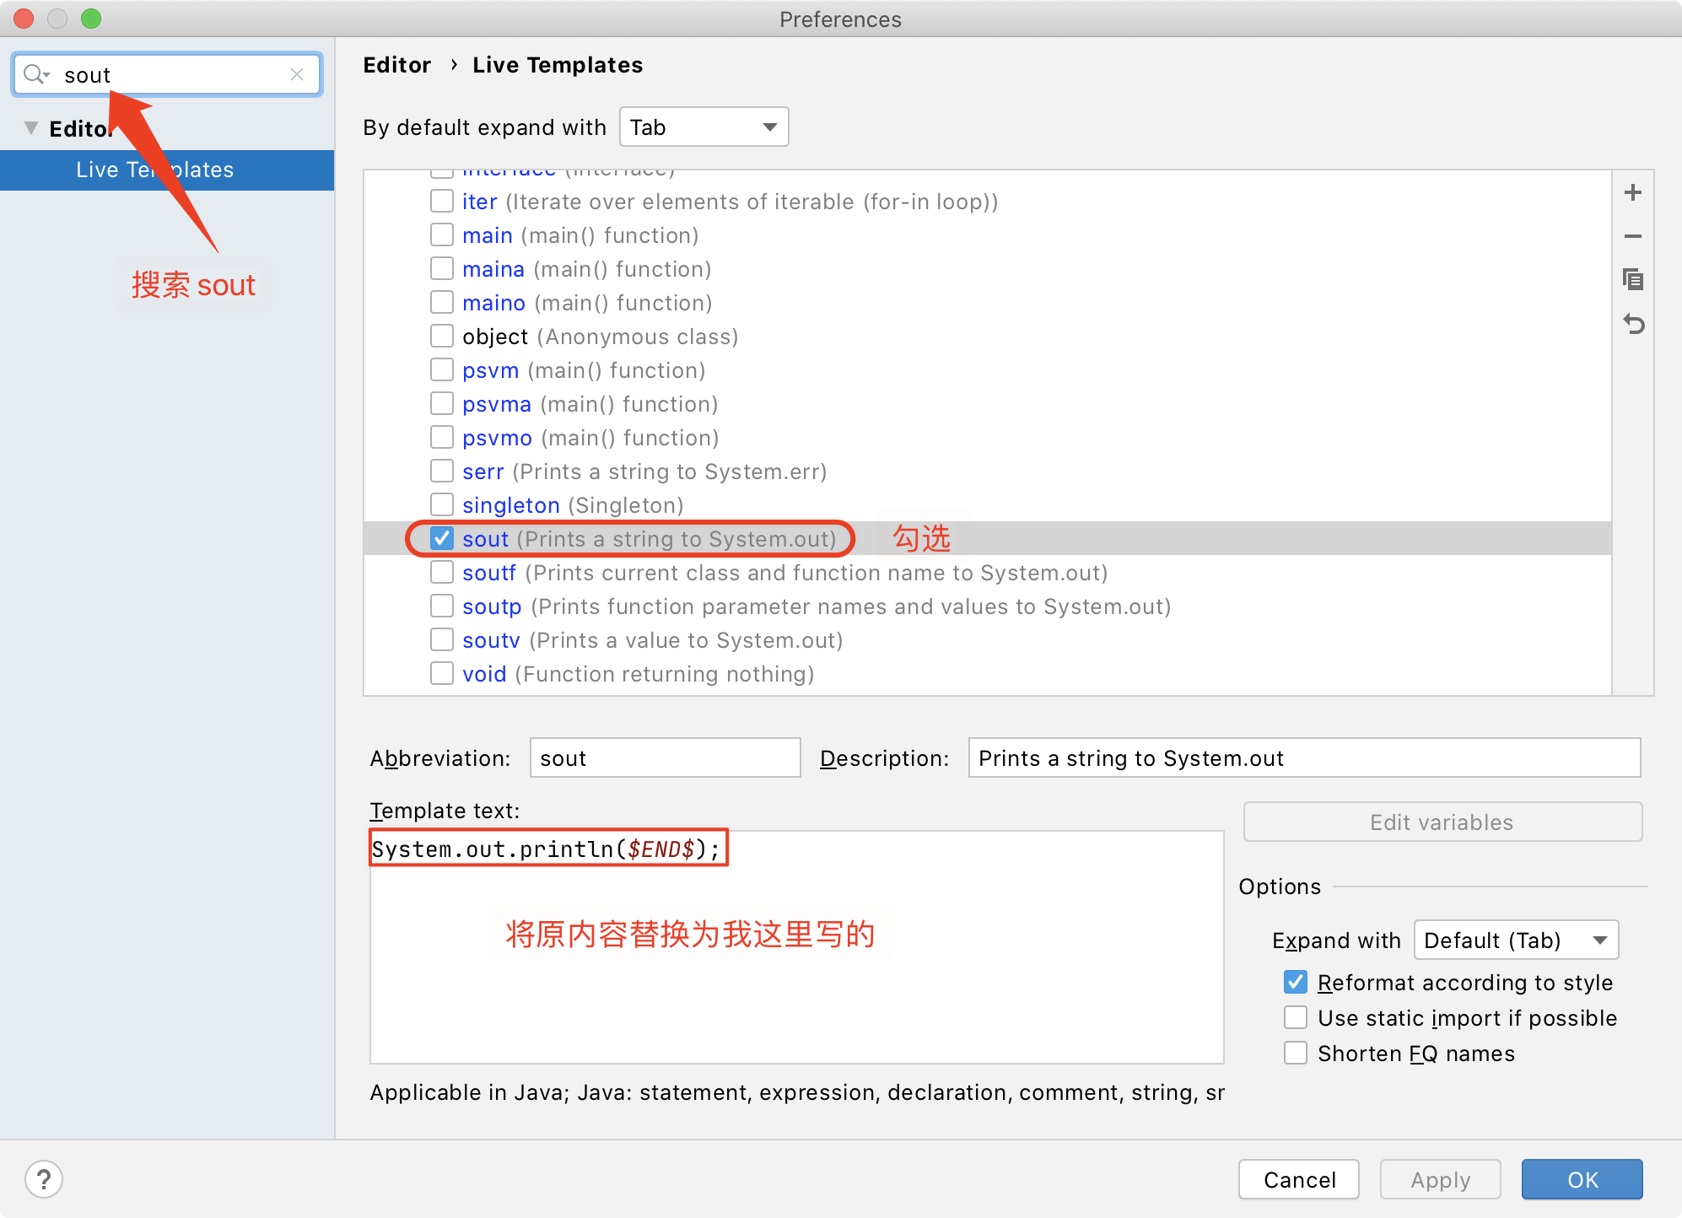1682x1218 pixels.
Task: Uncheck the sout template checkbox
Action: pyautogui.click(x=441, y=538)
